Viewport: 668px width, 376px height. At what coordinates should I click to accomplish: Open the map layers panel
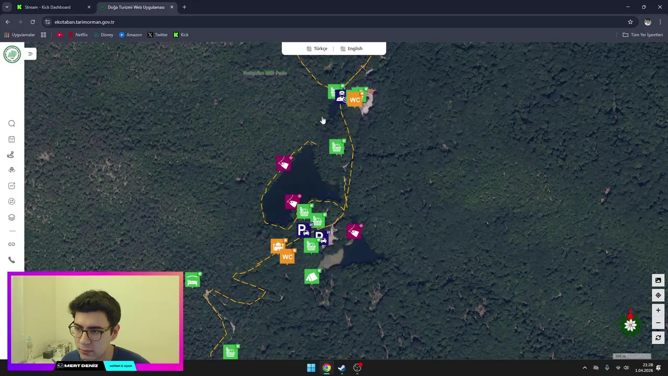pyautogui.click(x=11, y=217)
